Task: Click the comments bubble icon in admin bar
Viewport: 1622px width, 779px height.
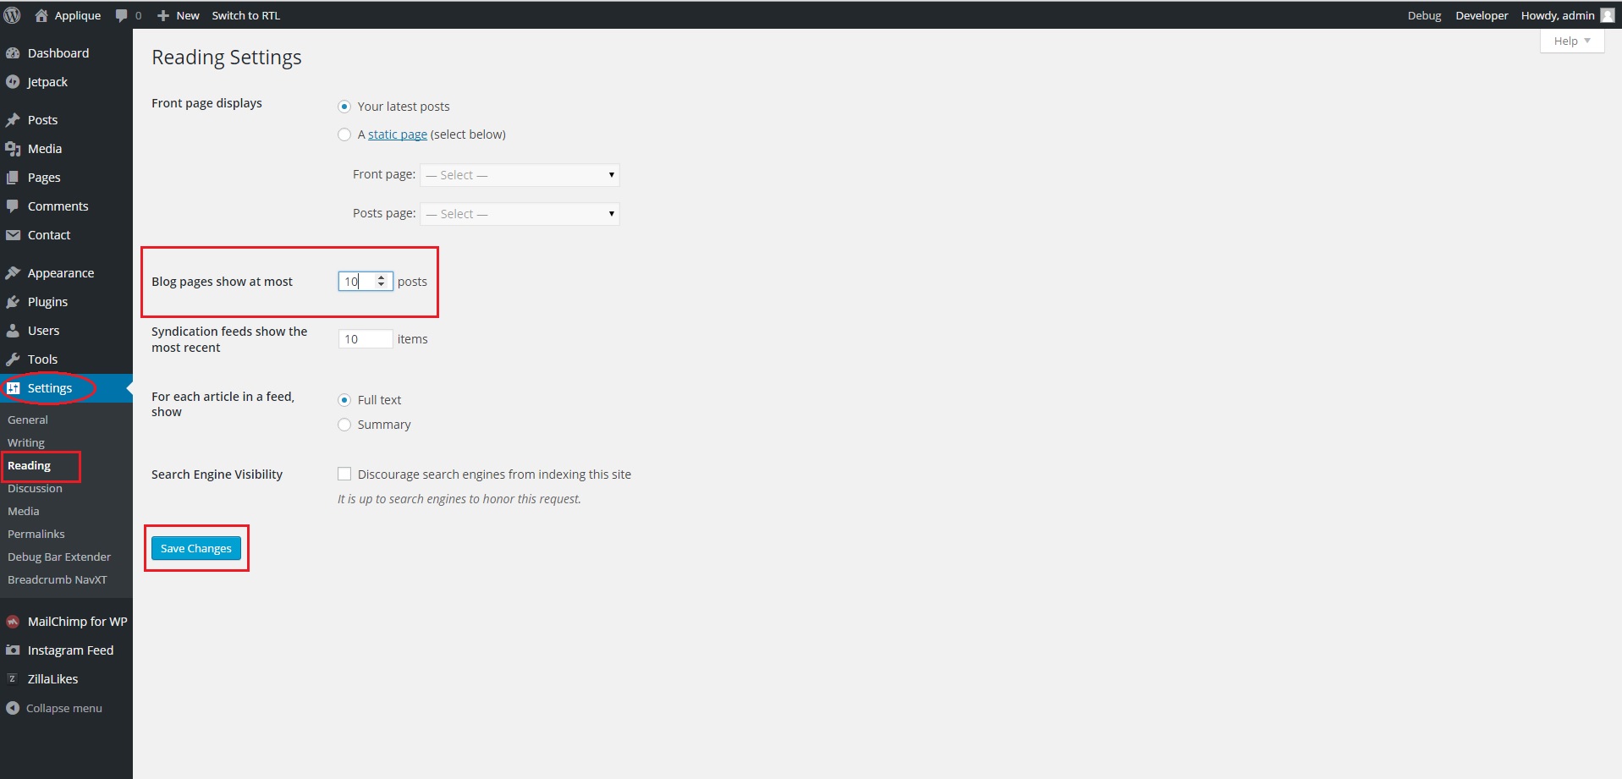Action: click(x=122, y=15)
